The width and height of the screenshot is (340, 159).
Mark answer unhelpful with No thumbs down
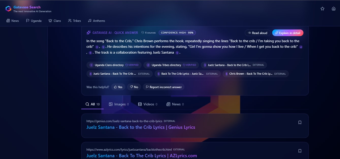click(134, 87)
